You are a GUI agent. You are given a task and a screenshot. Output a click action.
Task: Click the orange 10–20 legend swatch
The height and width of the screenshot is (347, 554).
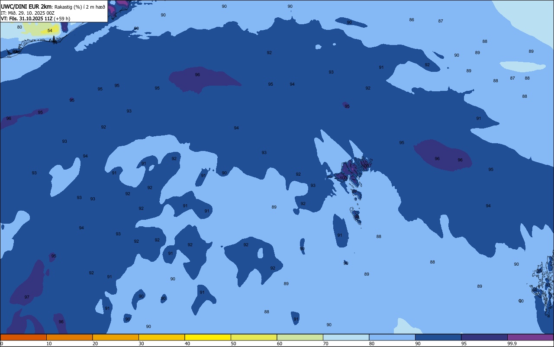click(x=69, y=337)
